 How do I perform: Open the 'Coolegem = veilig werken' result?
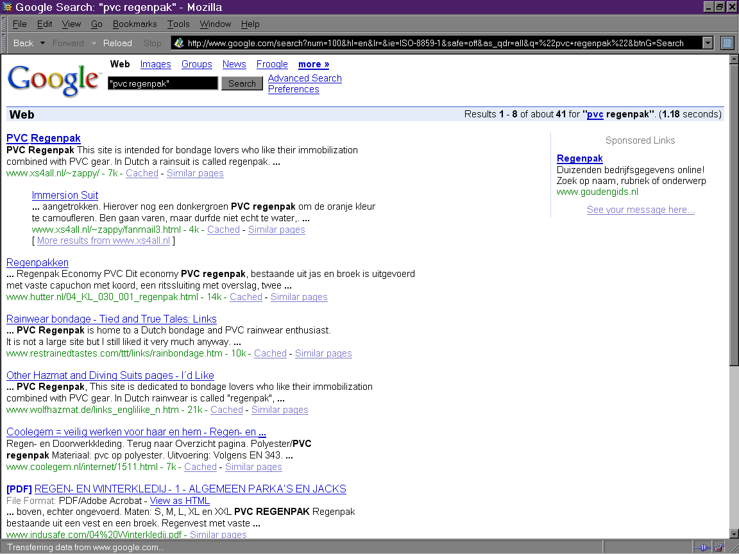(x=136, y=432)
